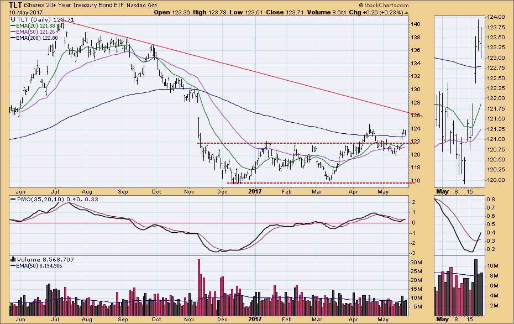514x324 pixels.
Task: Click the bar-chart icon beside TLT (Daily)
Action: (x=13, y=20)
